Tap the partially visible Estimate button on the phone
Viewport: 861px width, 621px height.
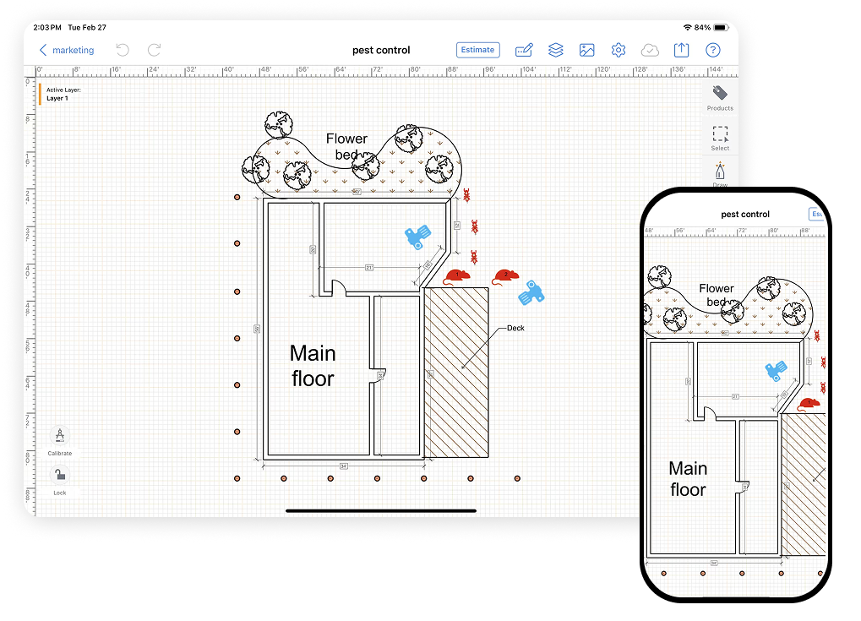coord(816,214)
